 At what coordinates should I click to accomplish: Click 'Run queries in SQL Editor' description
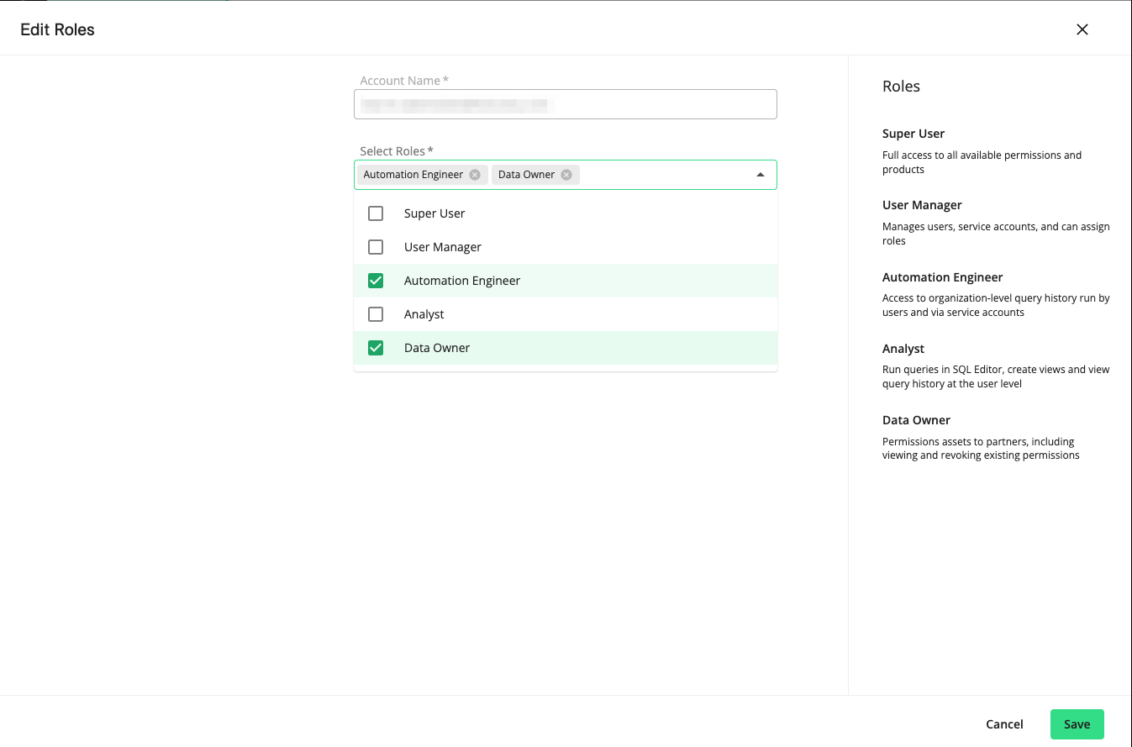(996, 376)
